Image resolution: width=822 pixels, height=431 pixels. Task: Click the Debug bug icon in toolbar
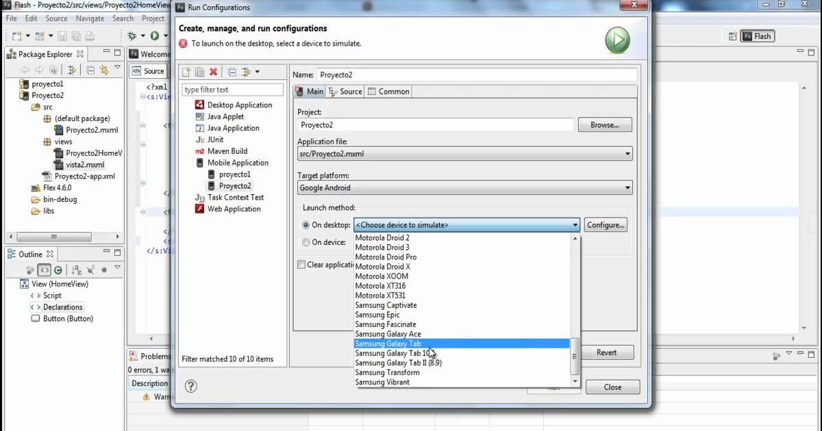point(132,36)
